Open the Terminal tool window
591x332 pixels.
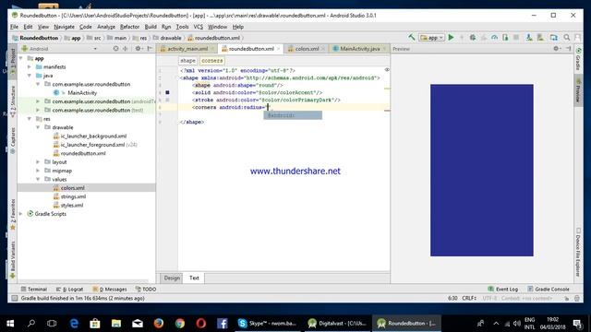34,289
